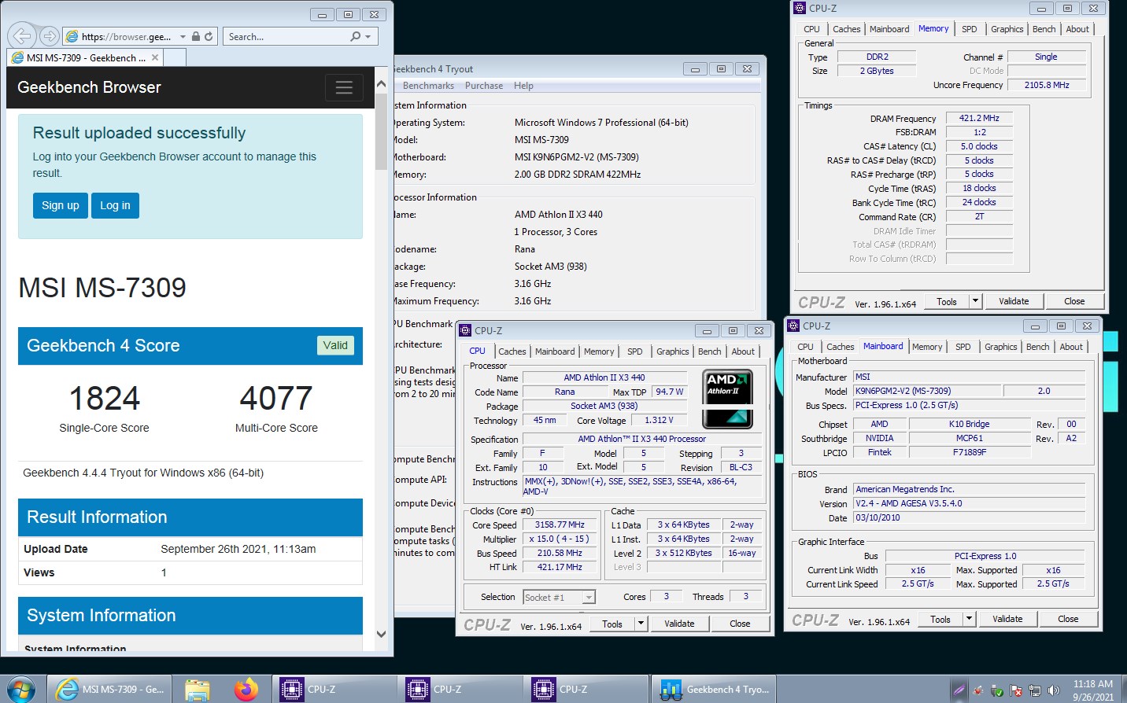Open Safely Remove Hardware tray icon
Screen dimensions: 1127x703
996,690
